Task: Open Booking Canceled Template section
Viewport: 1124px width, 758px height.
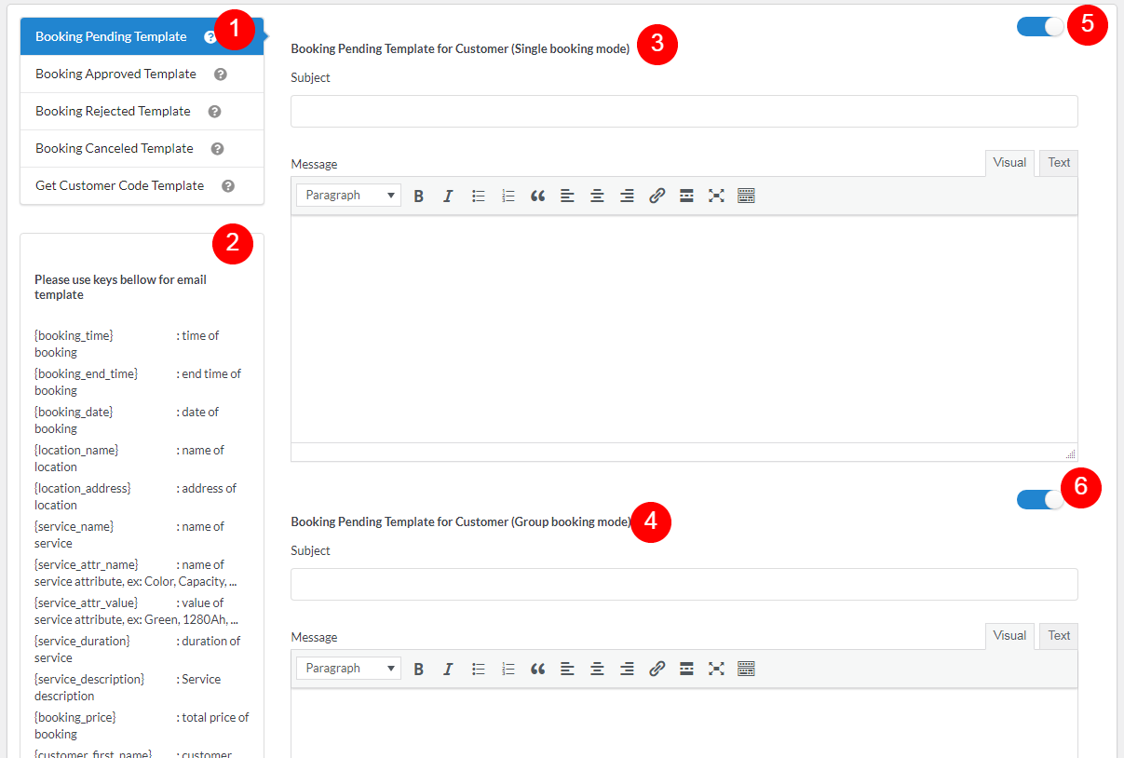Action: [115, 149]
